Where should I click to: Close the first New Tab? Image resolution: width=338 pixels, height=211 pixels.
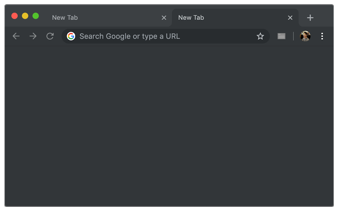[164, 18]
